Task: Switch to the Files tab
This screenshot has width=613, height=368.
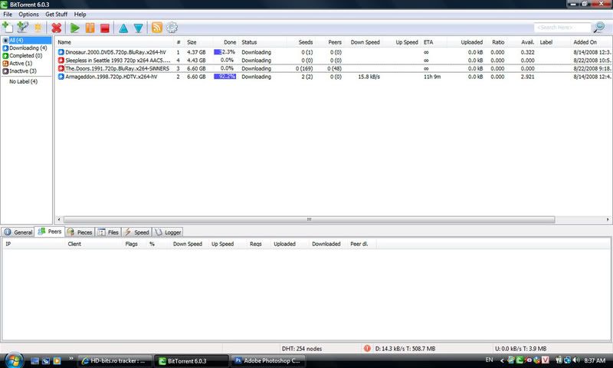Action: [x=108, y=232]
